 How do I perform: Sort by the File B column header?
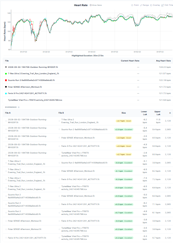click(61, 113)
